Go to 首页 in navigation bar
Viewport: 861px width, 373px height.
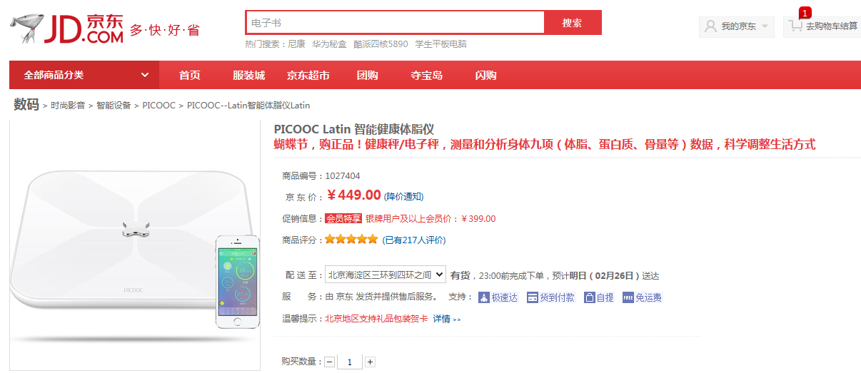coord(189,75)
